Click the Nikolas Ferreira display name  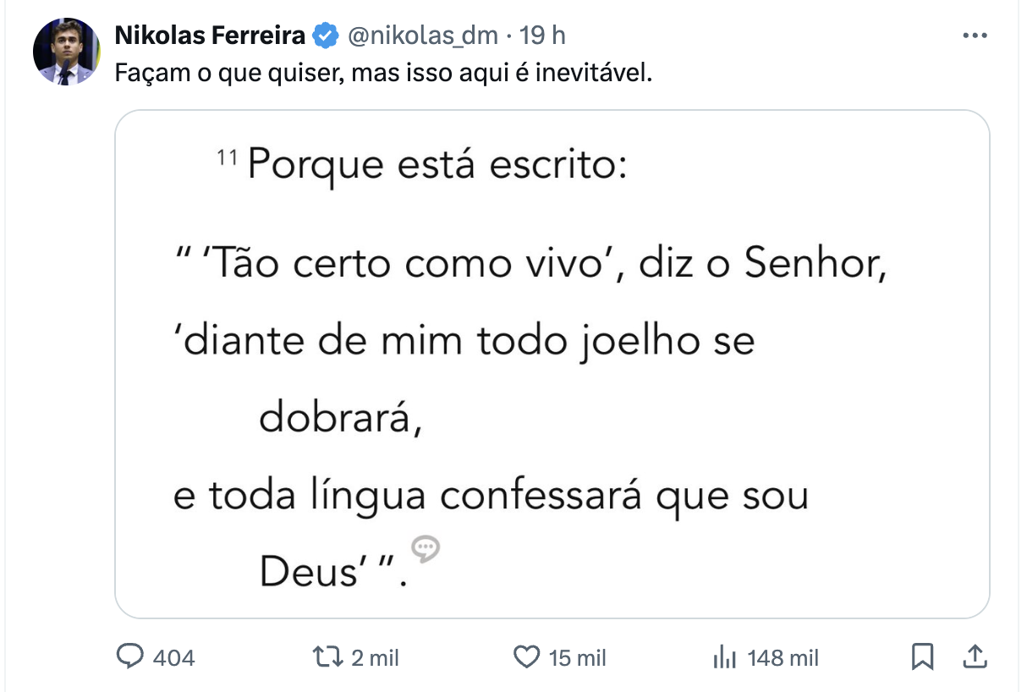[x=210, y=36]
